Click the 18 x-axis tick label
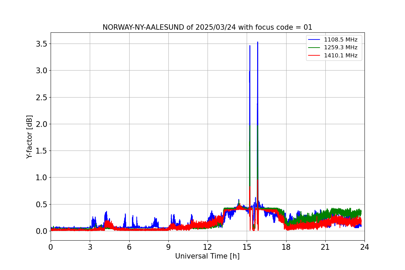 tap(286, 247)
